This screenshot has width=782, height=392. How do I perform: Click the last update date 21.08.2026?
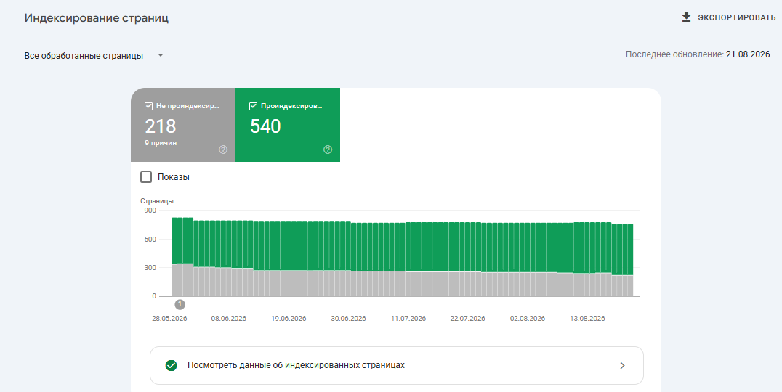point(748,54)
